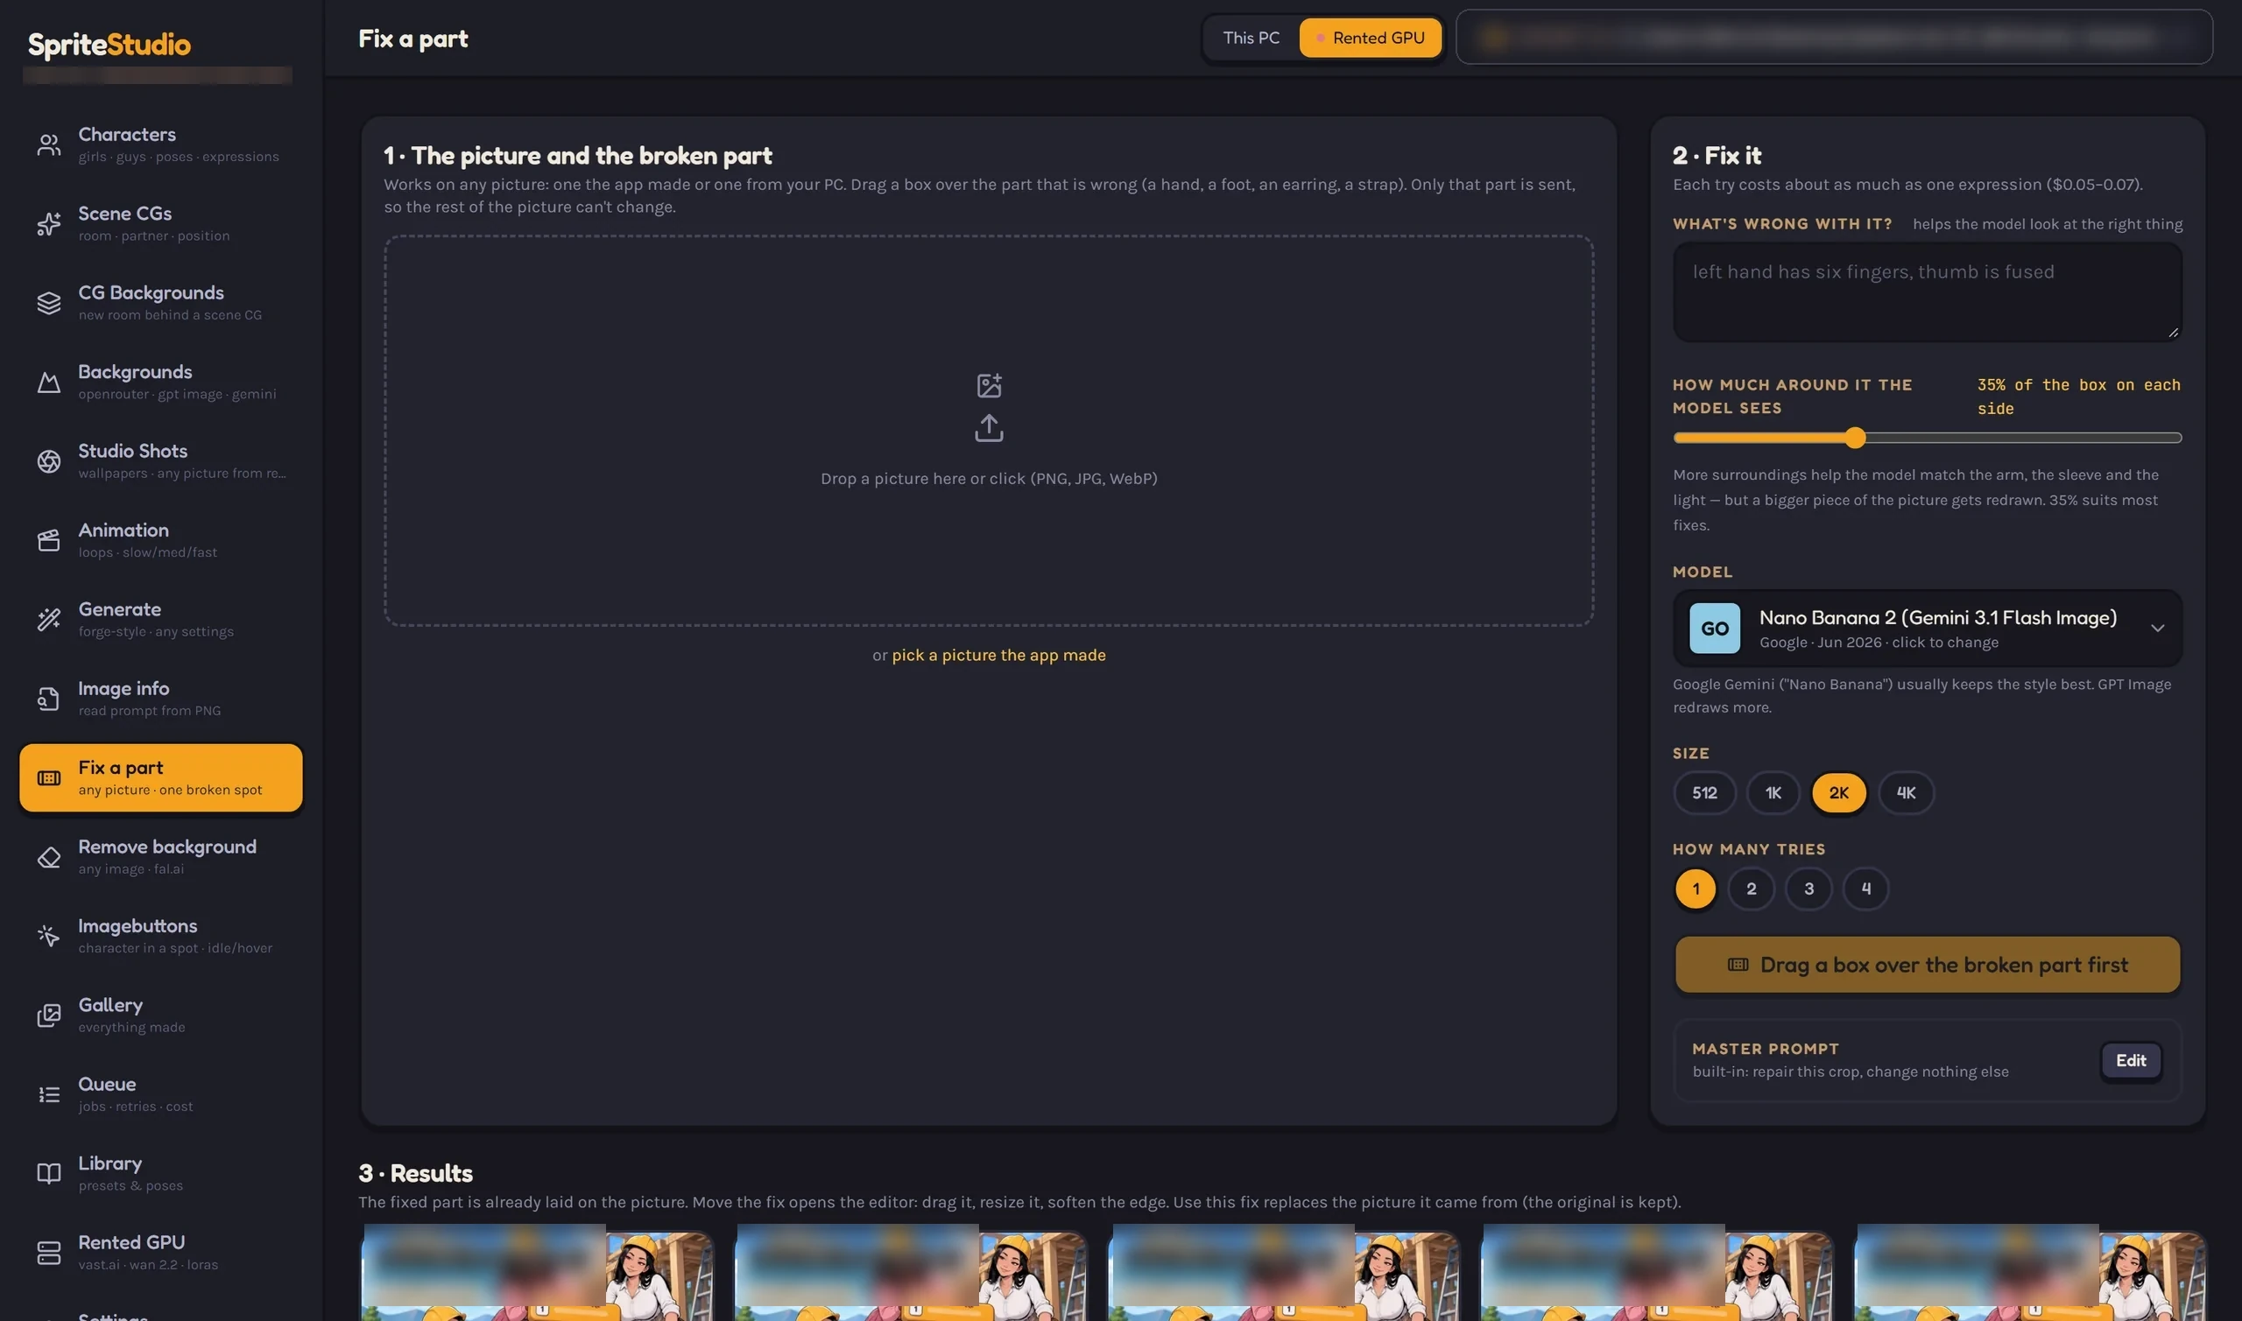Select the 512 size option
Viewport: 2242px width, 1321px height.
(1704, 792)
